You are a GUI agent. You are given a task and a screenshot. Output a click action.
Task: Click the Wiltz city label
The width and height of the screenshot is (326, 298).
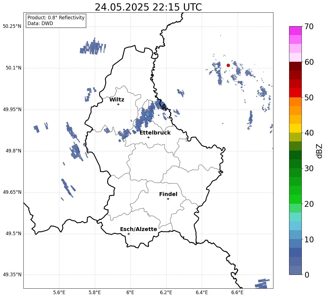click(x=117, y=100)
